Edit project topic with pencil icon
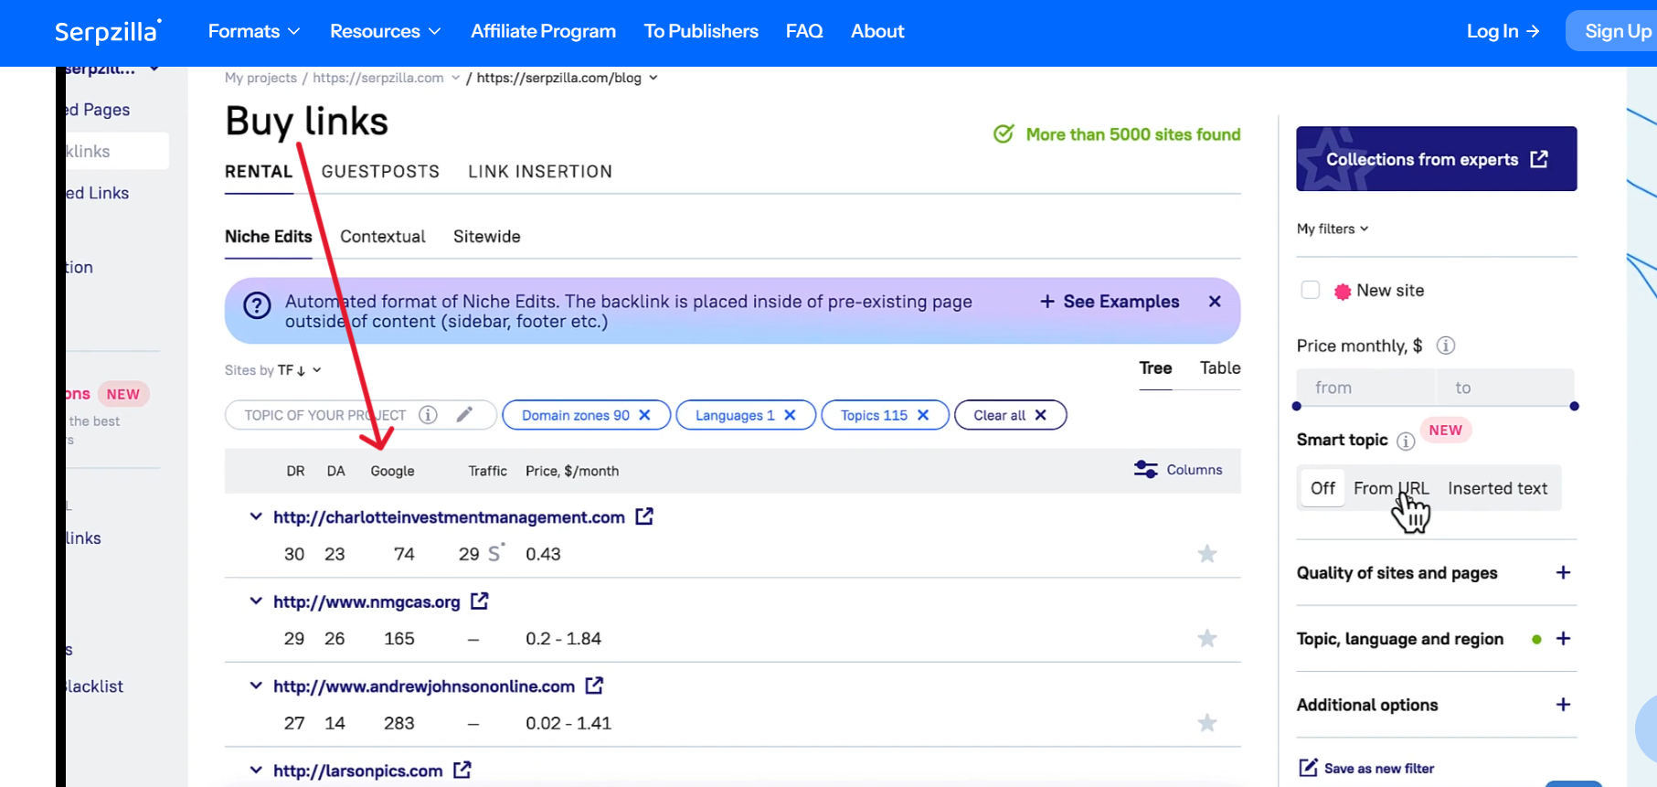 pyautogui.click(x=464, y=415)
